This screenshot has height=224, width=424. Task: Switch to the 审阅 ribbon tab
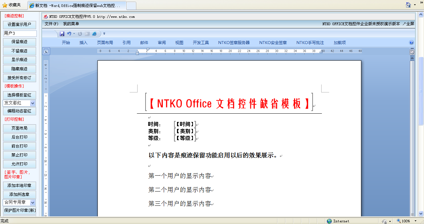coord(162,42)
